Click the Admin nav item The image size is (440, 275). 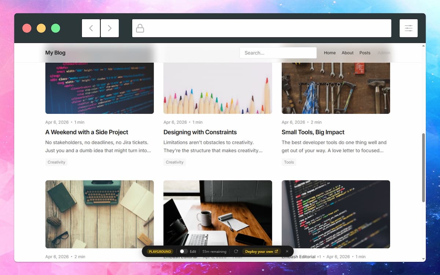point(384,52)
